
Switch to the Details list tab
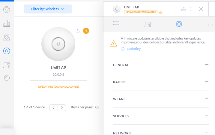tap(116, 24)
